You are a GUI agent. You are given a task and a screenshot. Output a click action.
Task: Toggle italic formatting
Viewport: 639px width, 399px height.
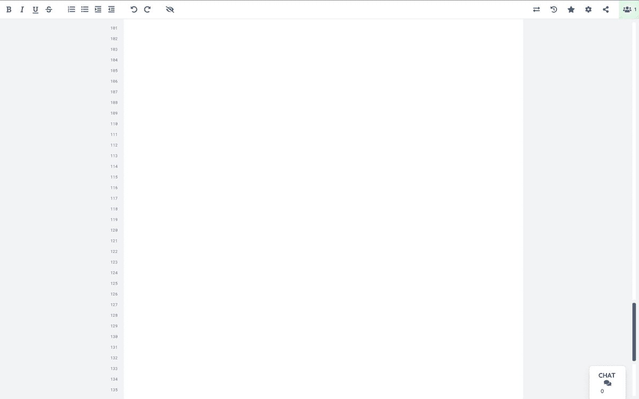point(22,9)
